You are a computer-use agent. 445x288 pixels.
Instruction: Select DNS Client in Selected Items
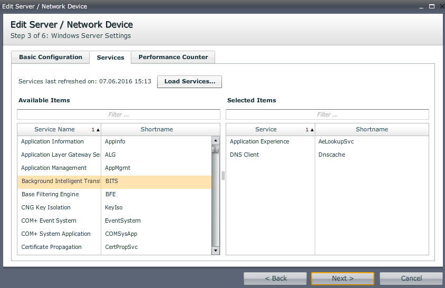(x=245, y=155)
